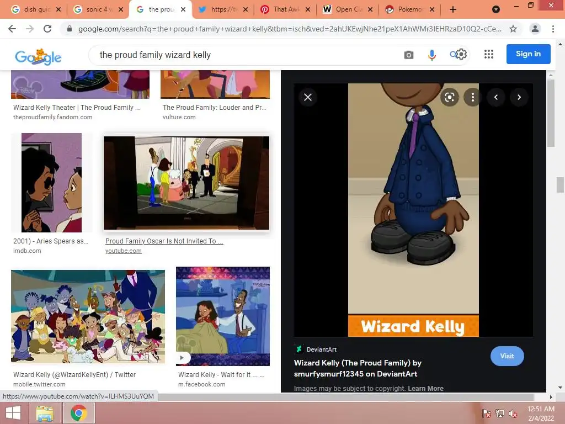Bookmark this page with the star icon
The height and width of the screenshot is (424, 565).
tap(513, 29)
